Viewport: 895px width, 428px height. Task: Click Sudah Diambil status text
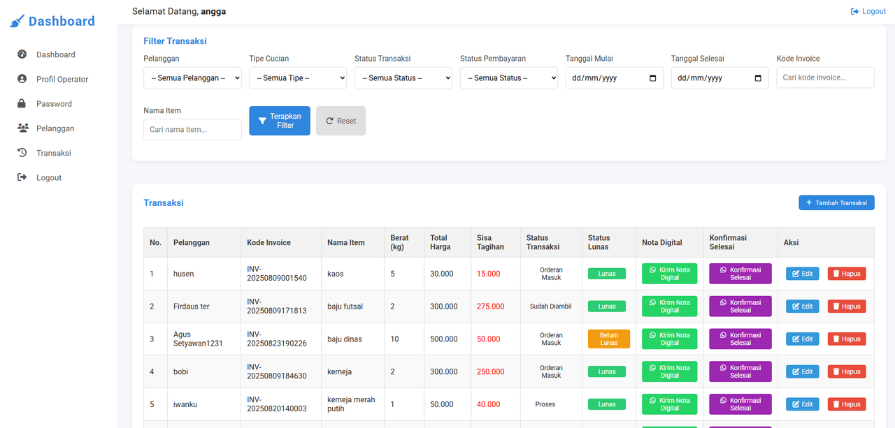pos(551,307)
